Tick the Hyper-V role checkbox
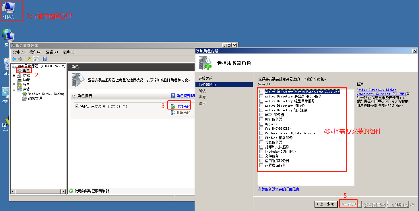 coord(261,124)
